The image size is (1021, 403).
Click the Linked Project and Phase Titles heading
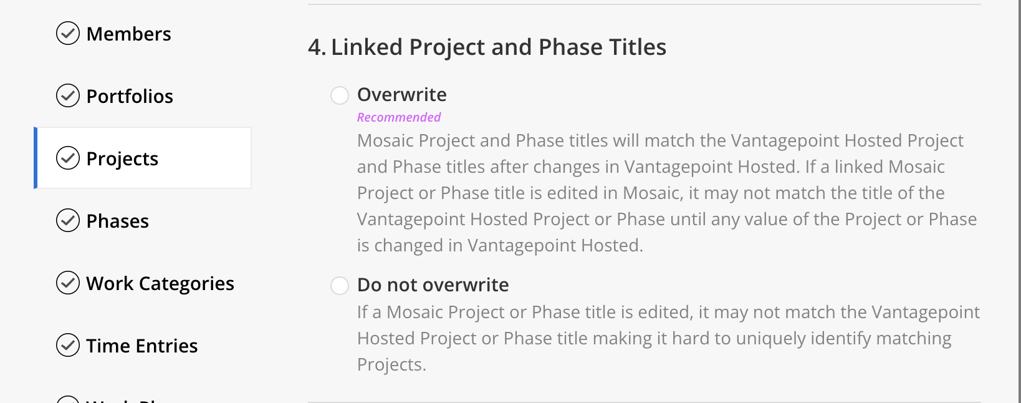[487, 47]
